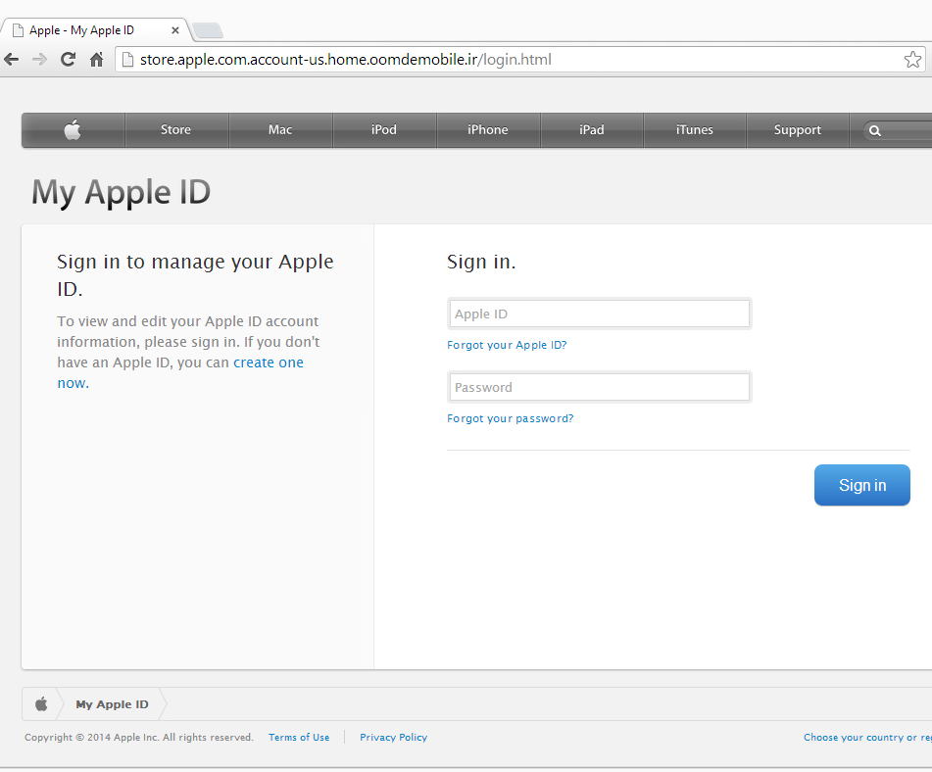Click the search magnifier in nav bar

point(875,130)
